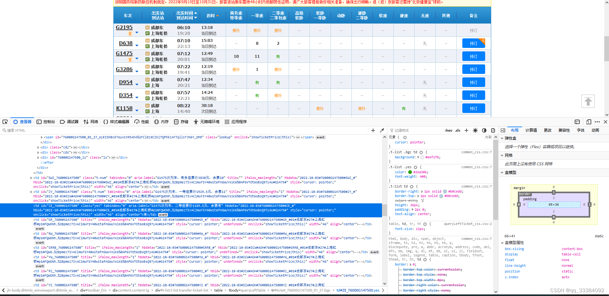Click the #eef1f8 background color swatch
This screenshot has height=296, width=609.
tap(422, 157)
